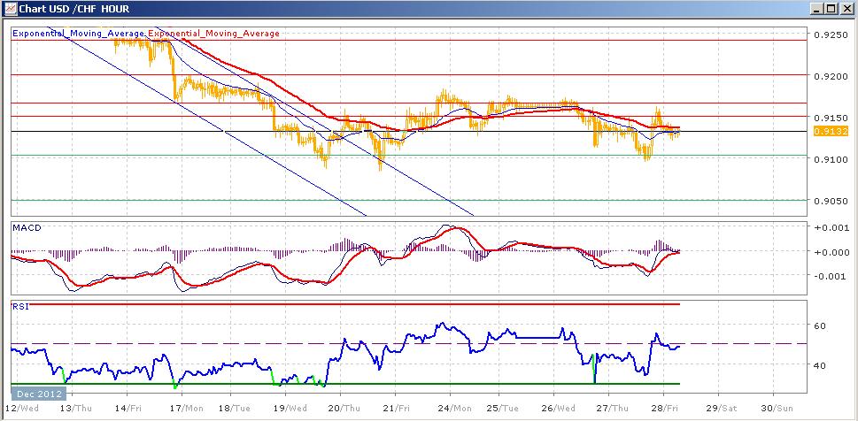The height and width of the screenshot is (421, 858).
Task: Click the chart window icon in title bar
Action: [9, 9]
